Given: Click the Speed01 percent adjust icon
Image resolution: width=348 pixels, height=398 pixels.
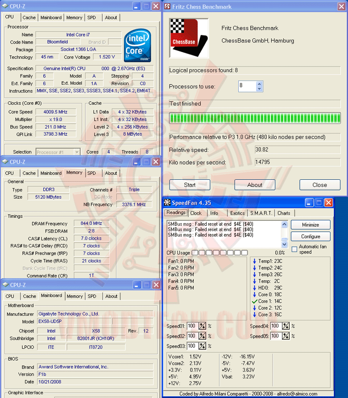Looking at the screenshot, I should click(202, 326).
